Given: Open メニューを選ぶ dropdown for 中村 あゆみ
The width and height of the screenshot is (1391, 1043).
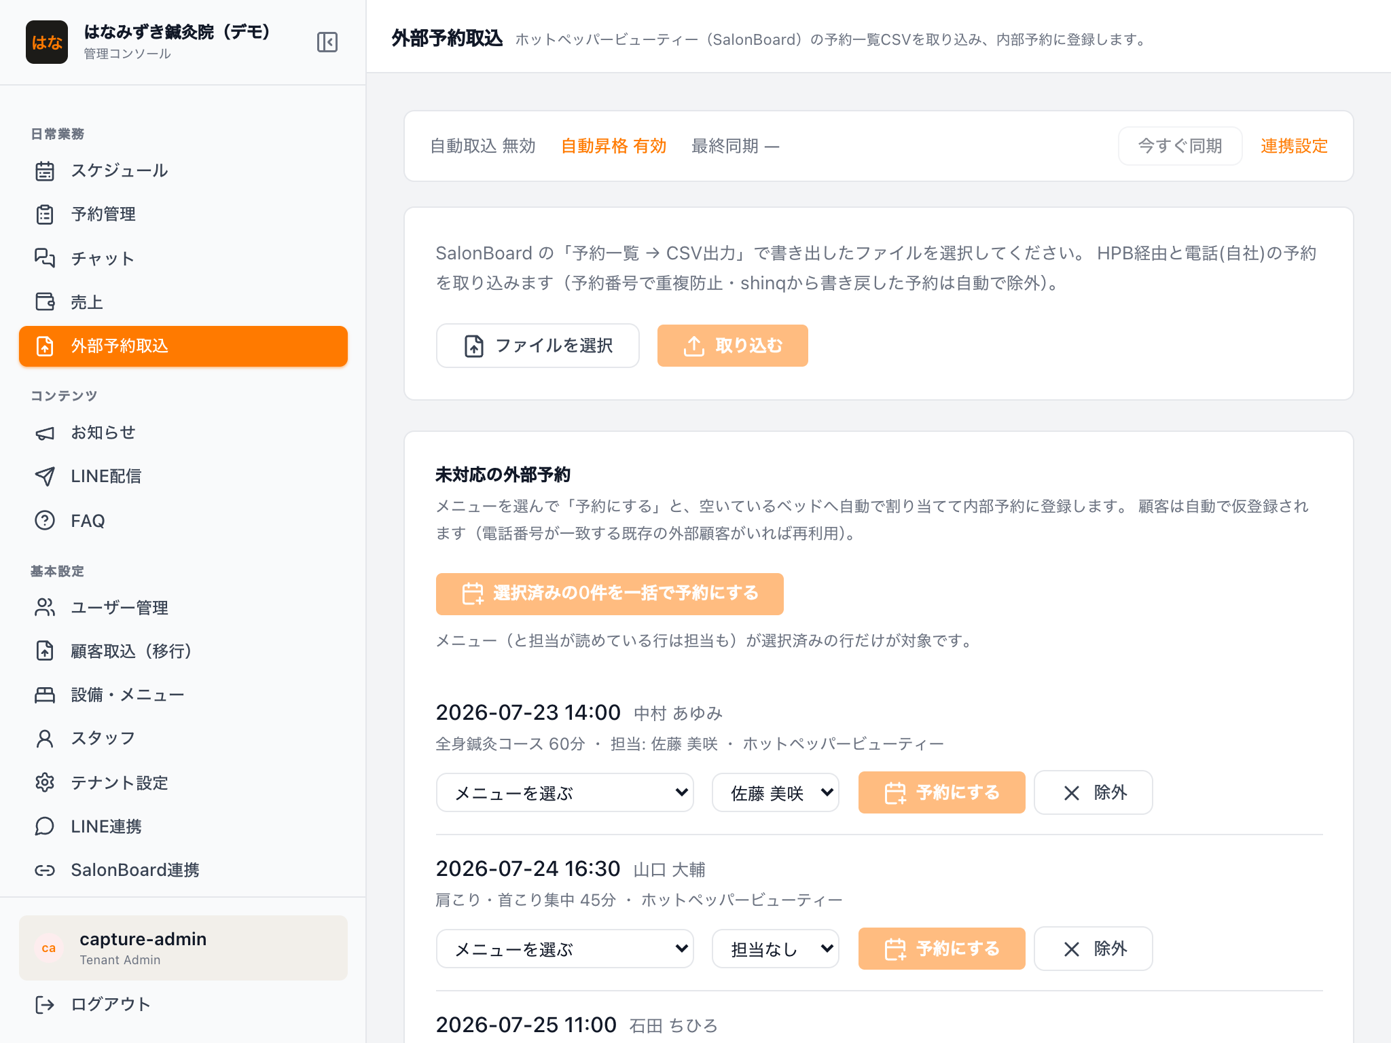Looking at the screenshot, I should click(x=564, y=792).
